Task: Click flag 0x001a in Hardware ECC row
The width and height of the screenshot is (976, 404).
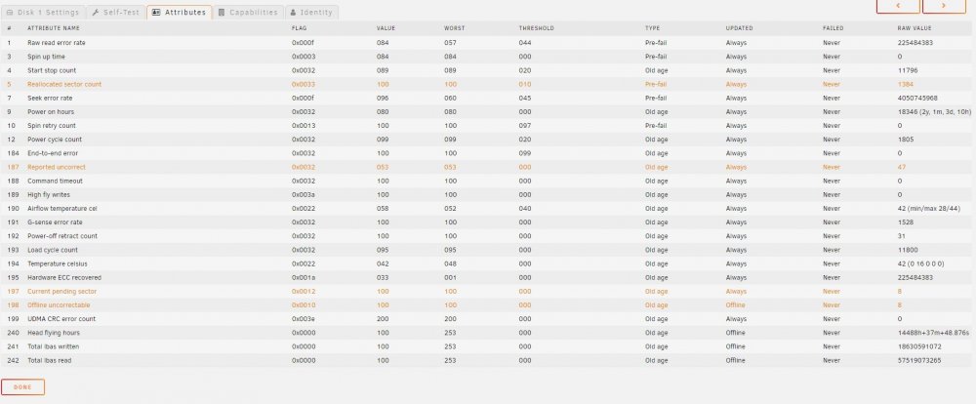Action: click(304, 278)
